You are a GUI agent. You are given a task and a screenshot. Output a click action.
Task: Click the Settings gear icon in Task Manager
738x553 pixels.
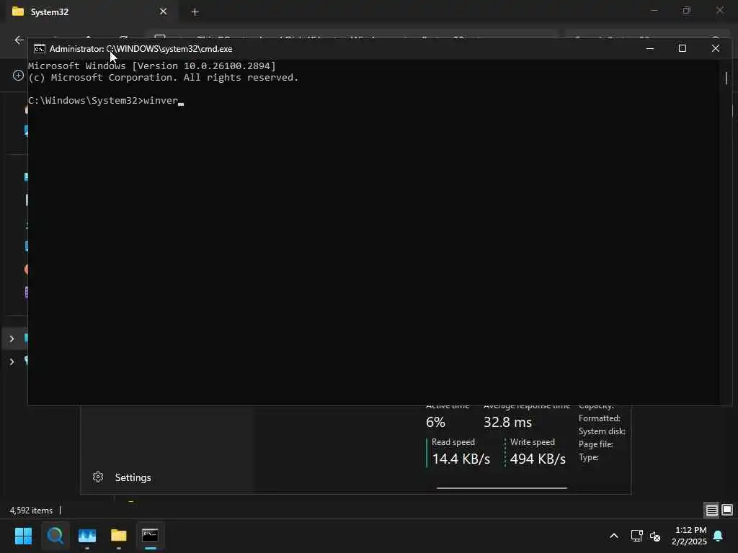[x=98, y=477]
